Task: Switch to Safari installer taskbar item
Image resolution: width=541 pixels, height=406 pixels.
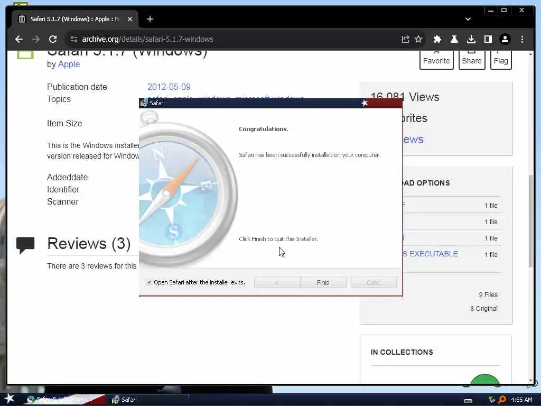Action: pyautogui.click(x=148, y=400)
